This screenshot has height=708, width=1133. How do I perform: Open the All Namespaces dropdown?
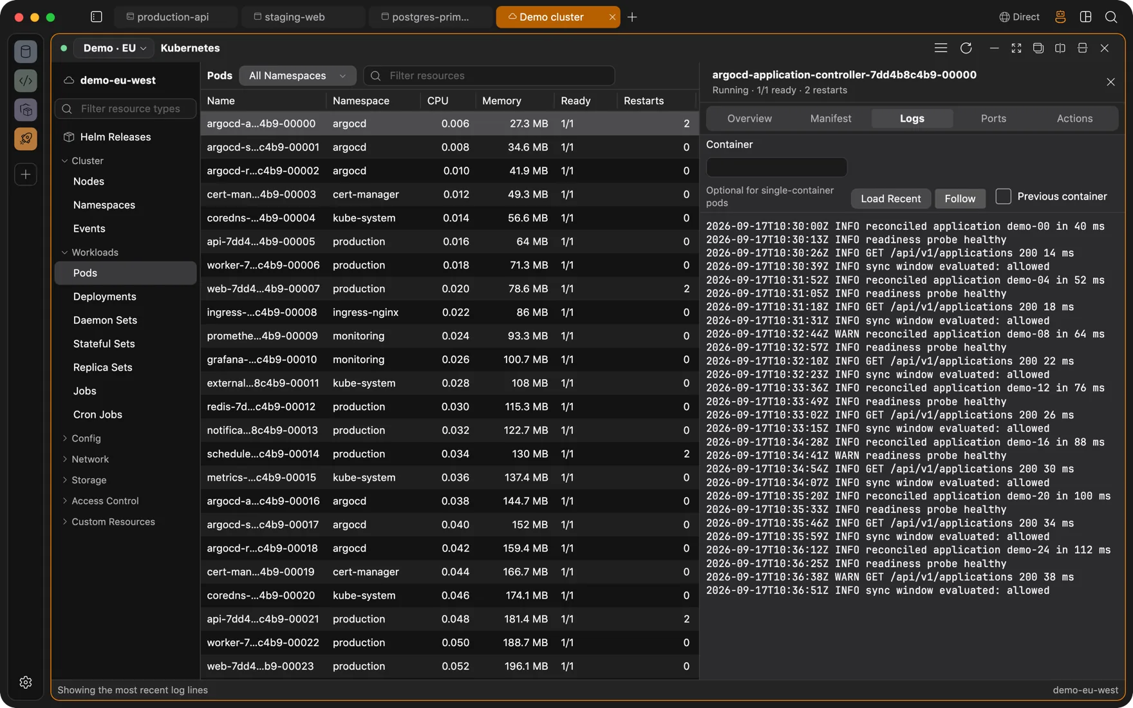tap(297, 76)
